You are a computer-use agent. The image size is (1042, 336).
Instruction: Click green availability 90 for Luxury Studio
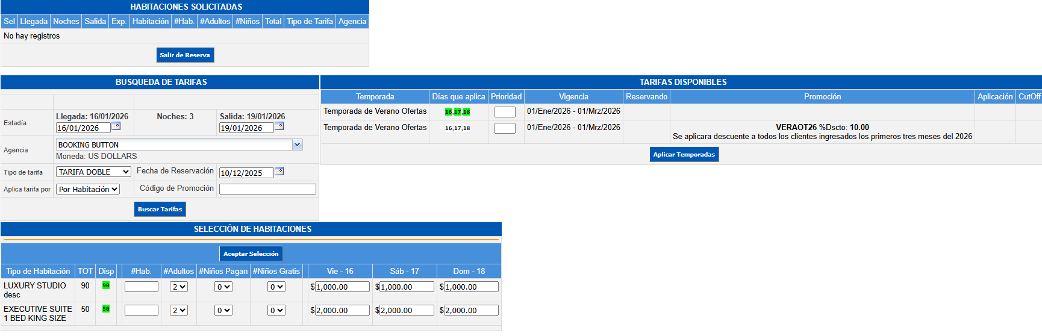click(106, 285)
